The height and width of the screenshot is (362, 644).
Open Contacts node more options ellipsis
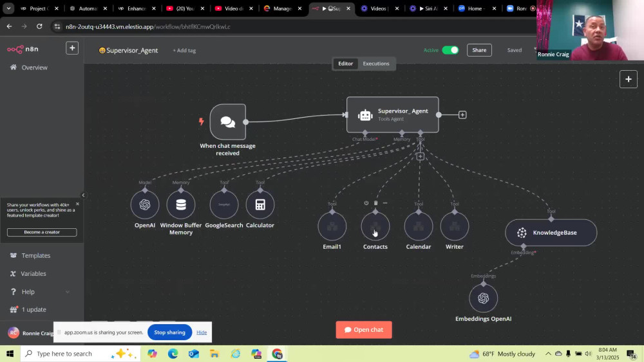(x=385, y=203)
